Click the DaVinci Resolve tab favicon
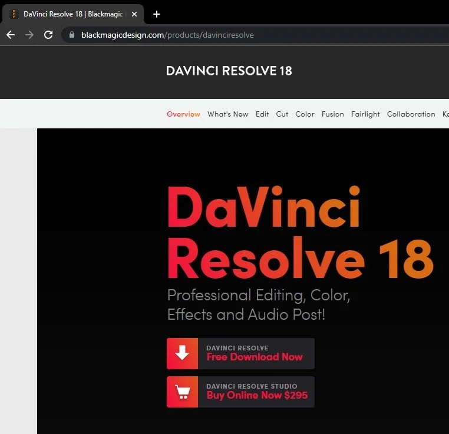Image resolution: width=449 pixels, height=434 pixels. pos(14,14)
